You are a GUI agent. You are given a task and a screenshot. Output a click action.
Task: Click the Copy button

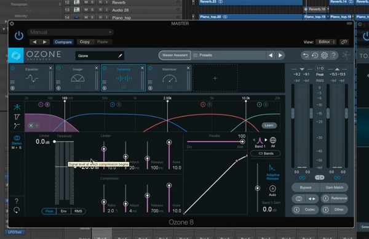85,42
